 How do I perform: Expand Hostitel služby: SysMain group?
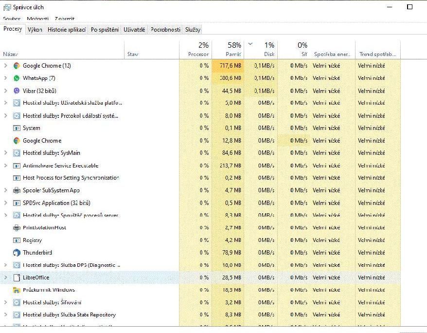pyautogui.click(x=5, y=153)
